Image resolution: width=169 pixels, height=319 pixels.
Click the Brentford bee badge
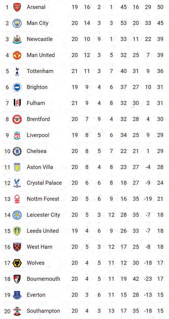[x=17, y=119]
